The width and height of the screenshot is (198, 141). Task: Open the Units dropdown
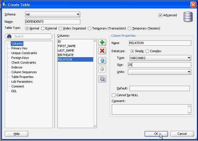click(x=159, y=72)
